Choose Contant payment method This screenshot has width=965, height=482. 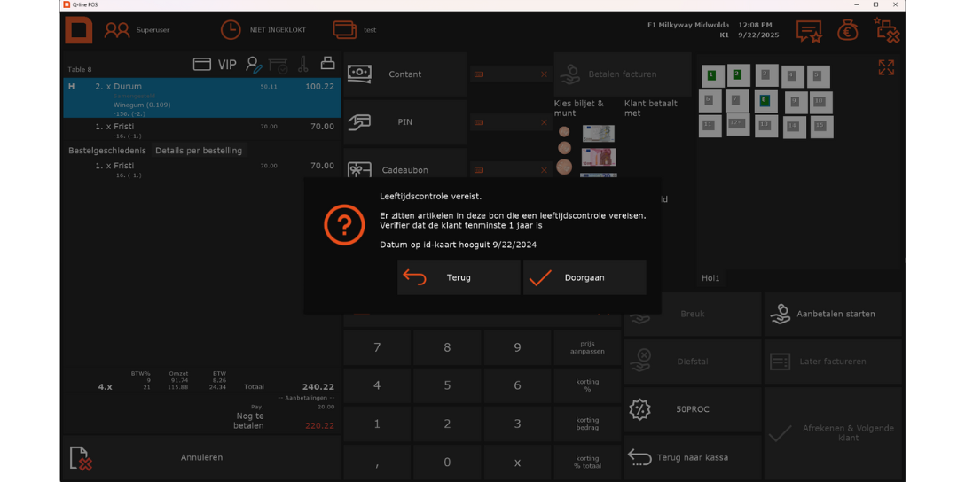(404, 74)
